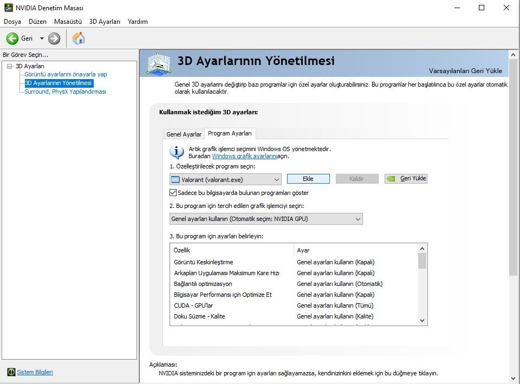Select 'Görüntü ayarlarını önayarla yap' tree item

click(66, 74)
